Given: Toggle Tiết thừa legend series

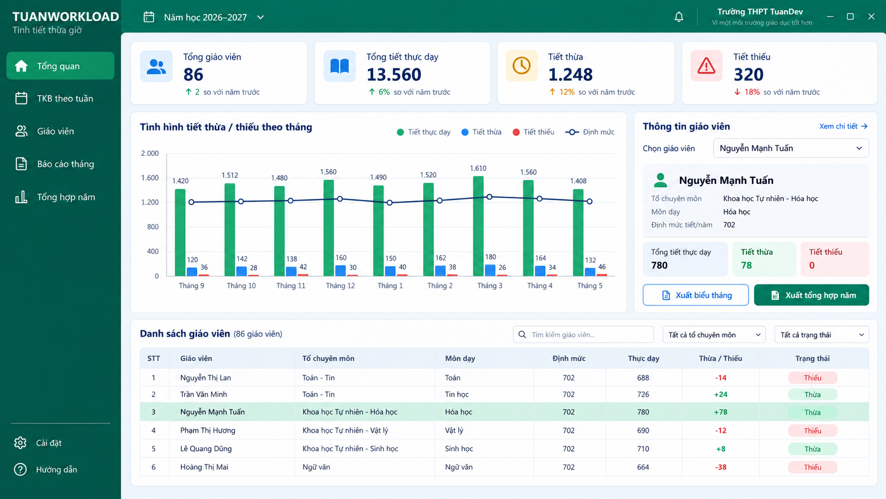Looking at the screenshot, I should 481,132.
